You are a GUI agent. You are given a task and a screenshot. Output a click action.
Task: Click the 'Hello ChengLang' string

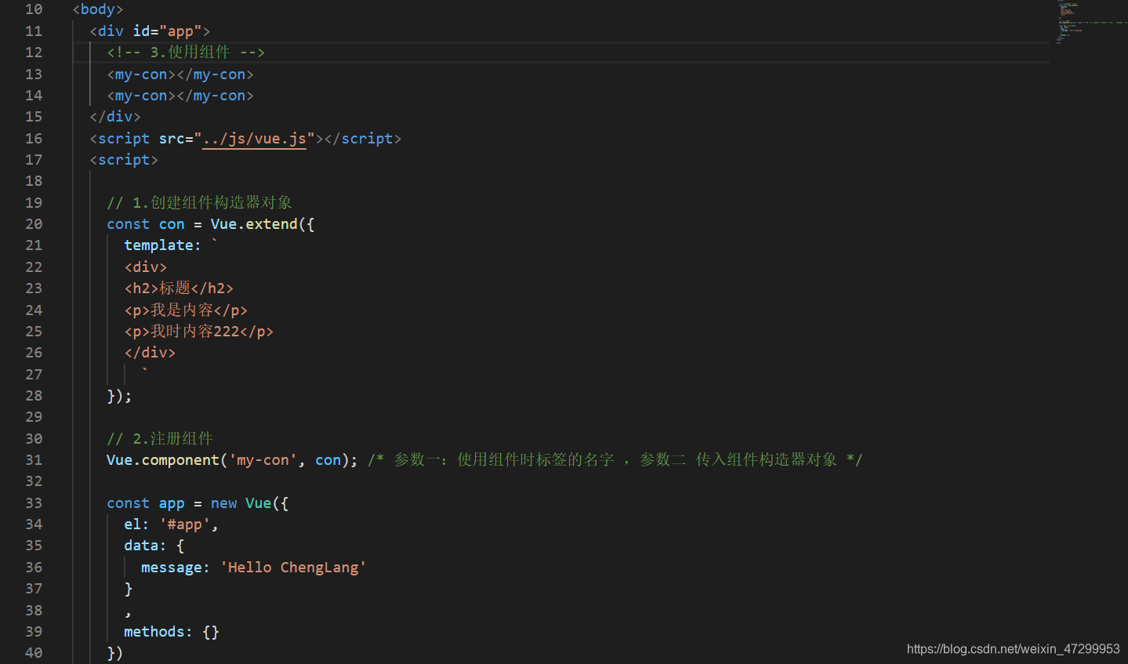pos(293,568)
